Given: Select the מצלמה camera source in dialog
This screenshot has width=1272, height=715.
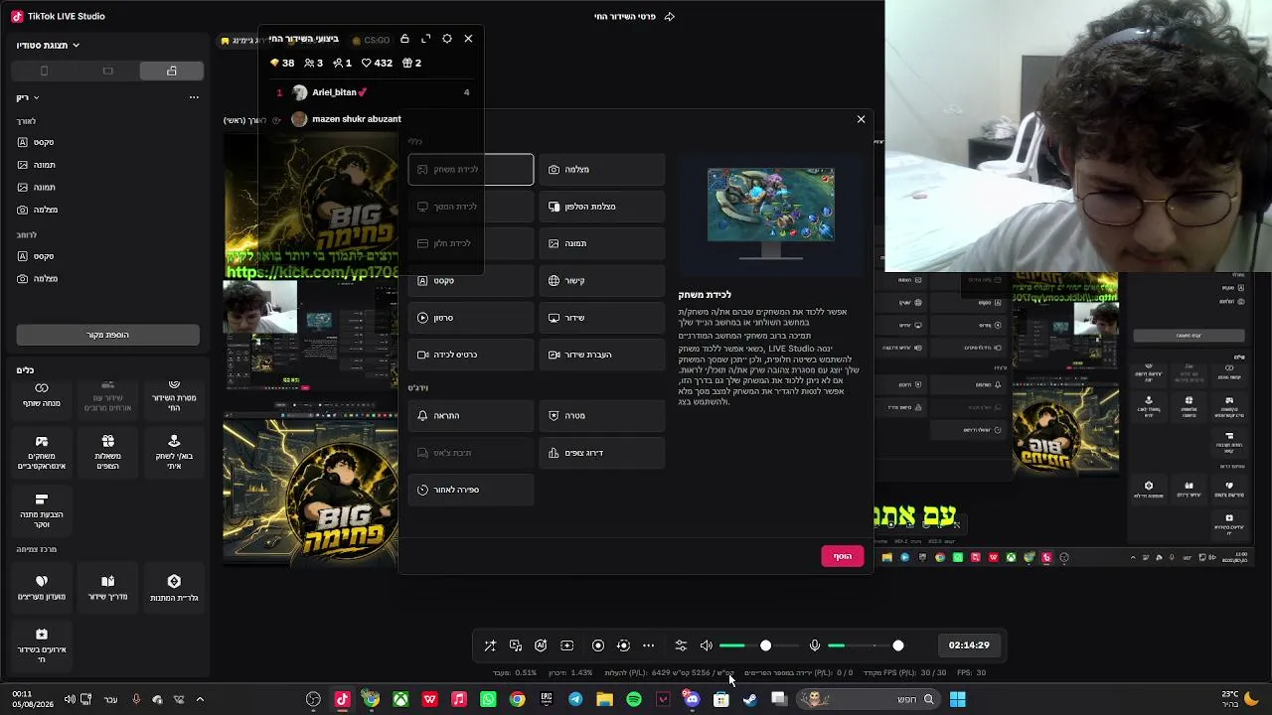Looking at the screenshot, I should (x=602, y=170).
